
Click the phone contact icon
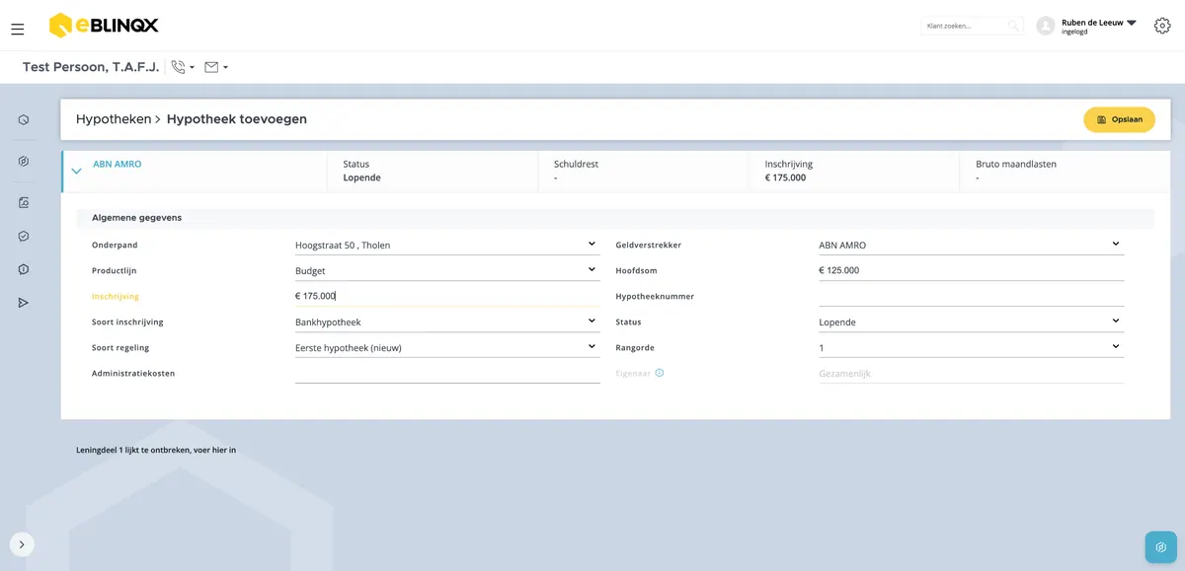pos(178,67)
